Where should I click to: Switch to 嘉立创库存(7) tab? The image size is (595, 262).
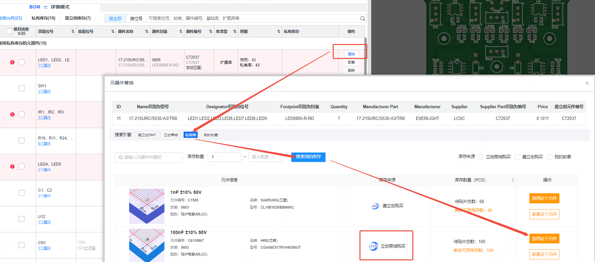click(x=78, y=18)
